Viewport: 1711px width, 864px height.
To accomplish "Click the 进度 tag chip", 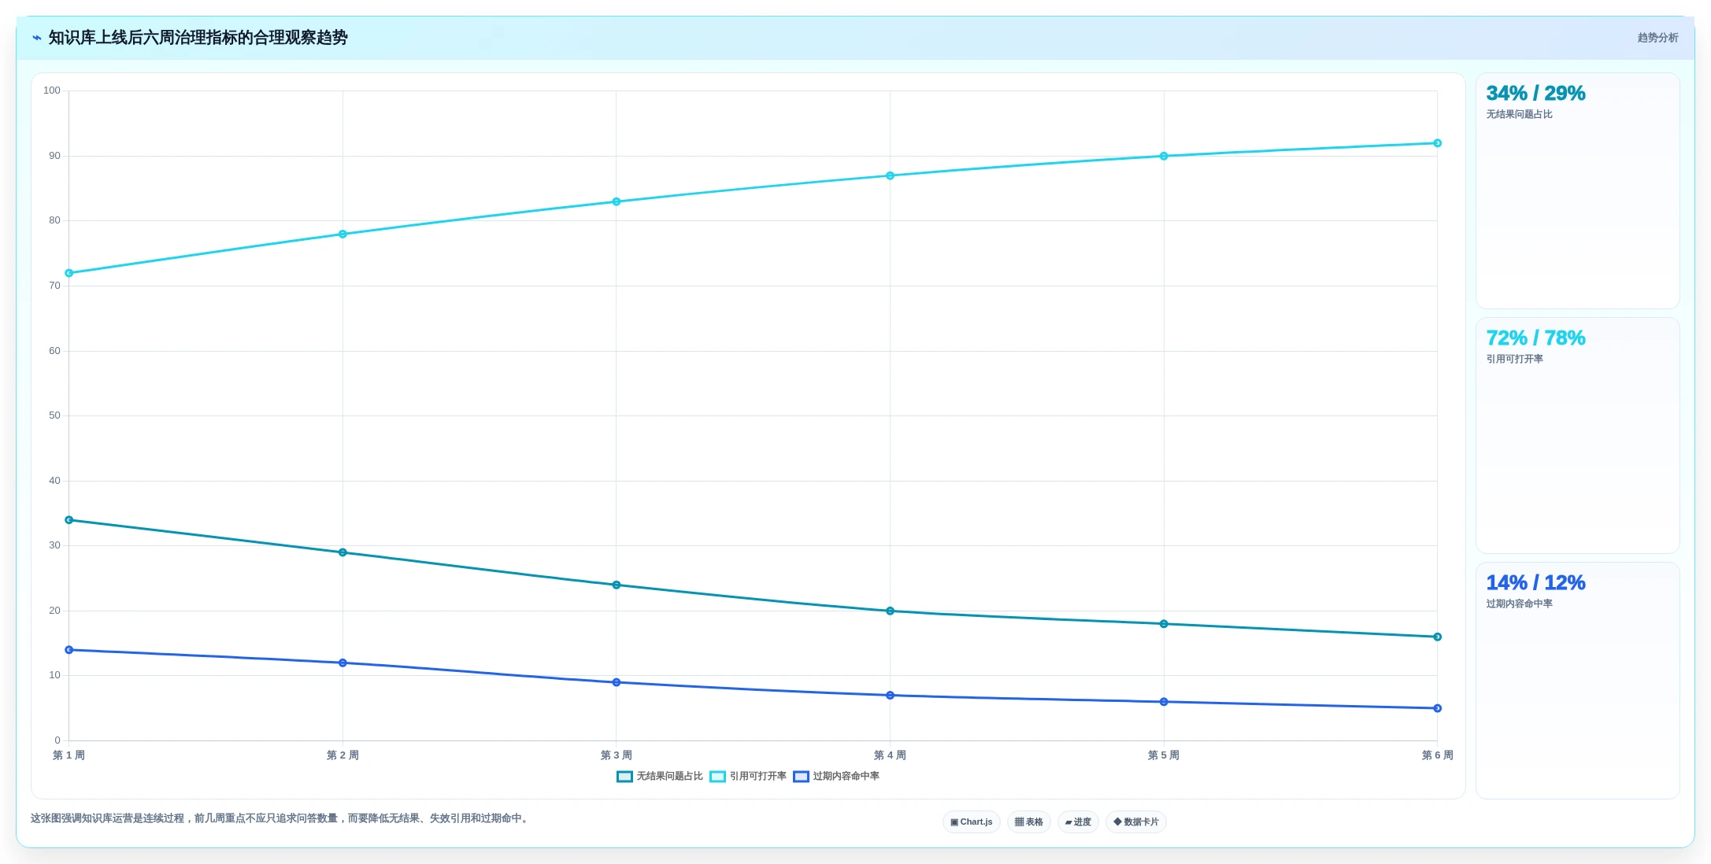I will [1078, 822].
